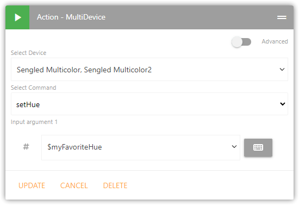This screenshot has width=299, height=205.
Task: Click the Advanced label
Action: [x=275, y=41]
